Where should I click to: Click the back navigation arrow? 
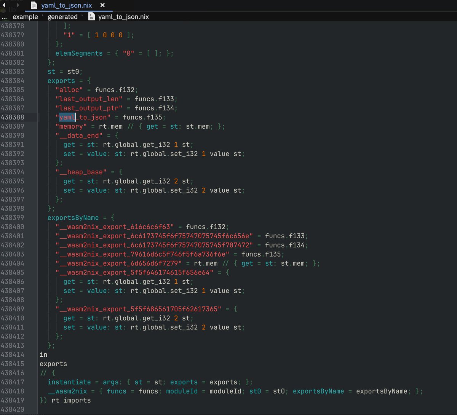(x=4, y=5)
